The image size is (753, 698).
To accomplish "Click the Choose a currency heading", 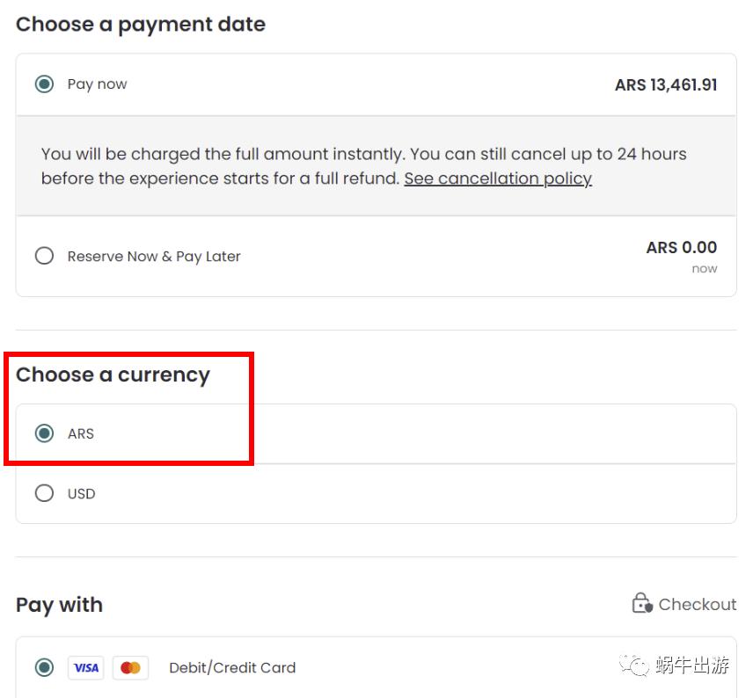I will (x=113, y=374).
